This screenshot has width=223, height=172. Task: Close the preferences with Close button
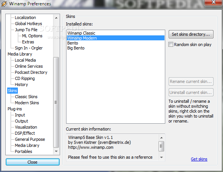[33, 162]
